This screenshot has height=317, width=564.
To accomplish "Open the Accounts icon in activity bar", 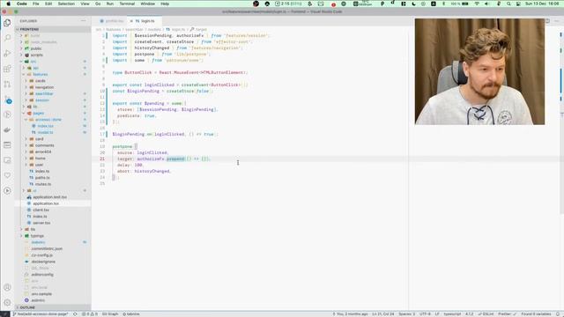I will [x=7, y=288].
